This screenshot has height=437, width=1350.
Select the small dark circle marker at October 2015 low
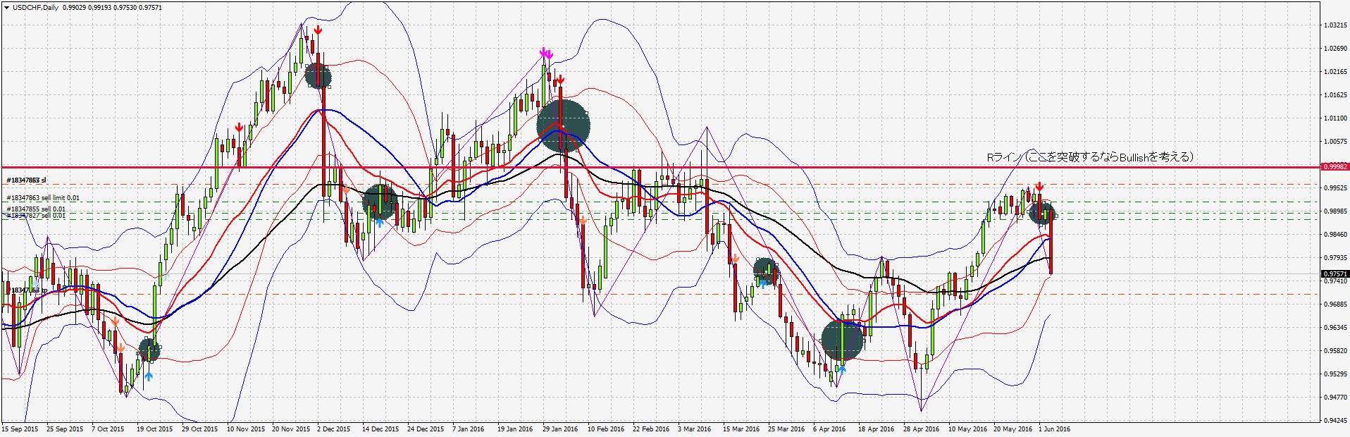point(149,349)
